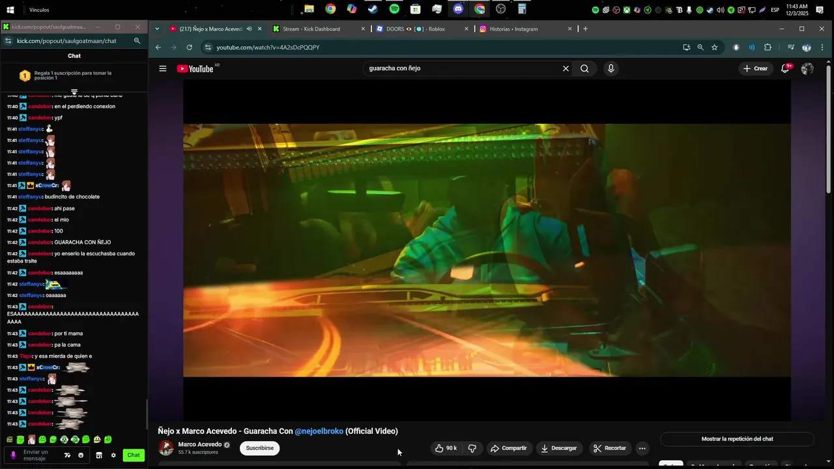Open Steam from the Windows taskbar
Image resolution: width=834 pixels, height=469 pixels.
(x=373, y=9)
